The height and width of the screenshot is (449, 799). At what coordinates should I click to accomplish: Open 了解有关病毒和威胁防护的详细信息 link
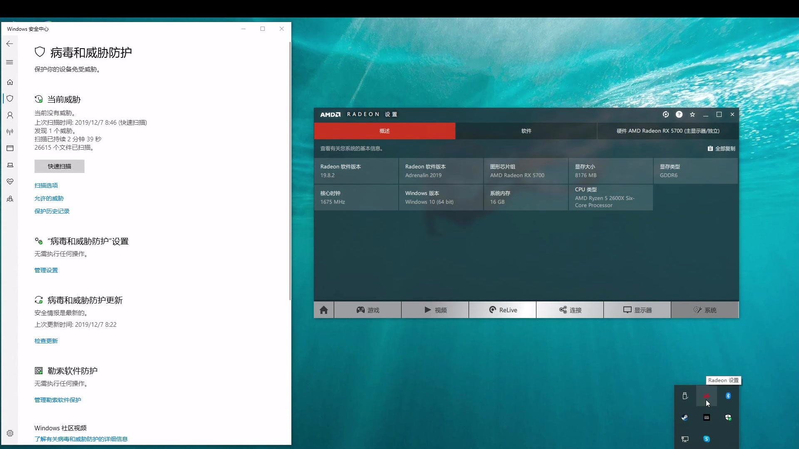pyautogui.click(x=81, y=439)
